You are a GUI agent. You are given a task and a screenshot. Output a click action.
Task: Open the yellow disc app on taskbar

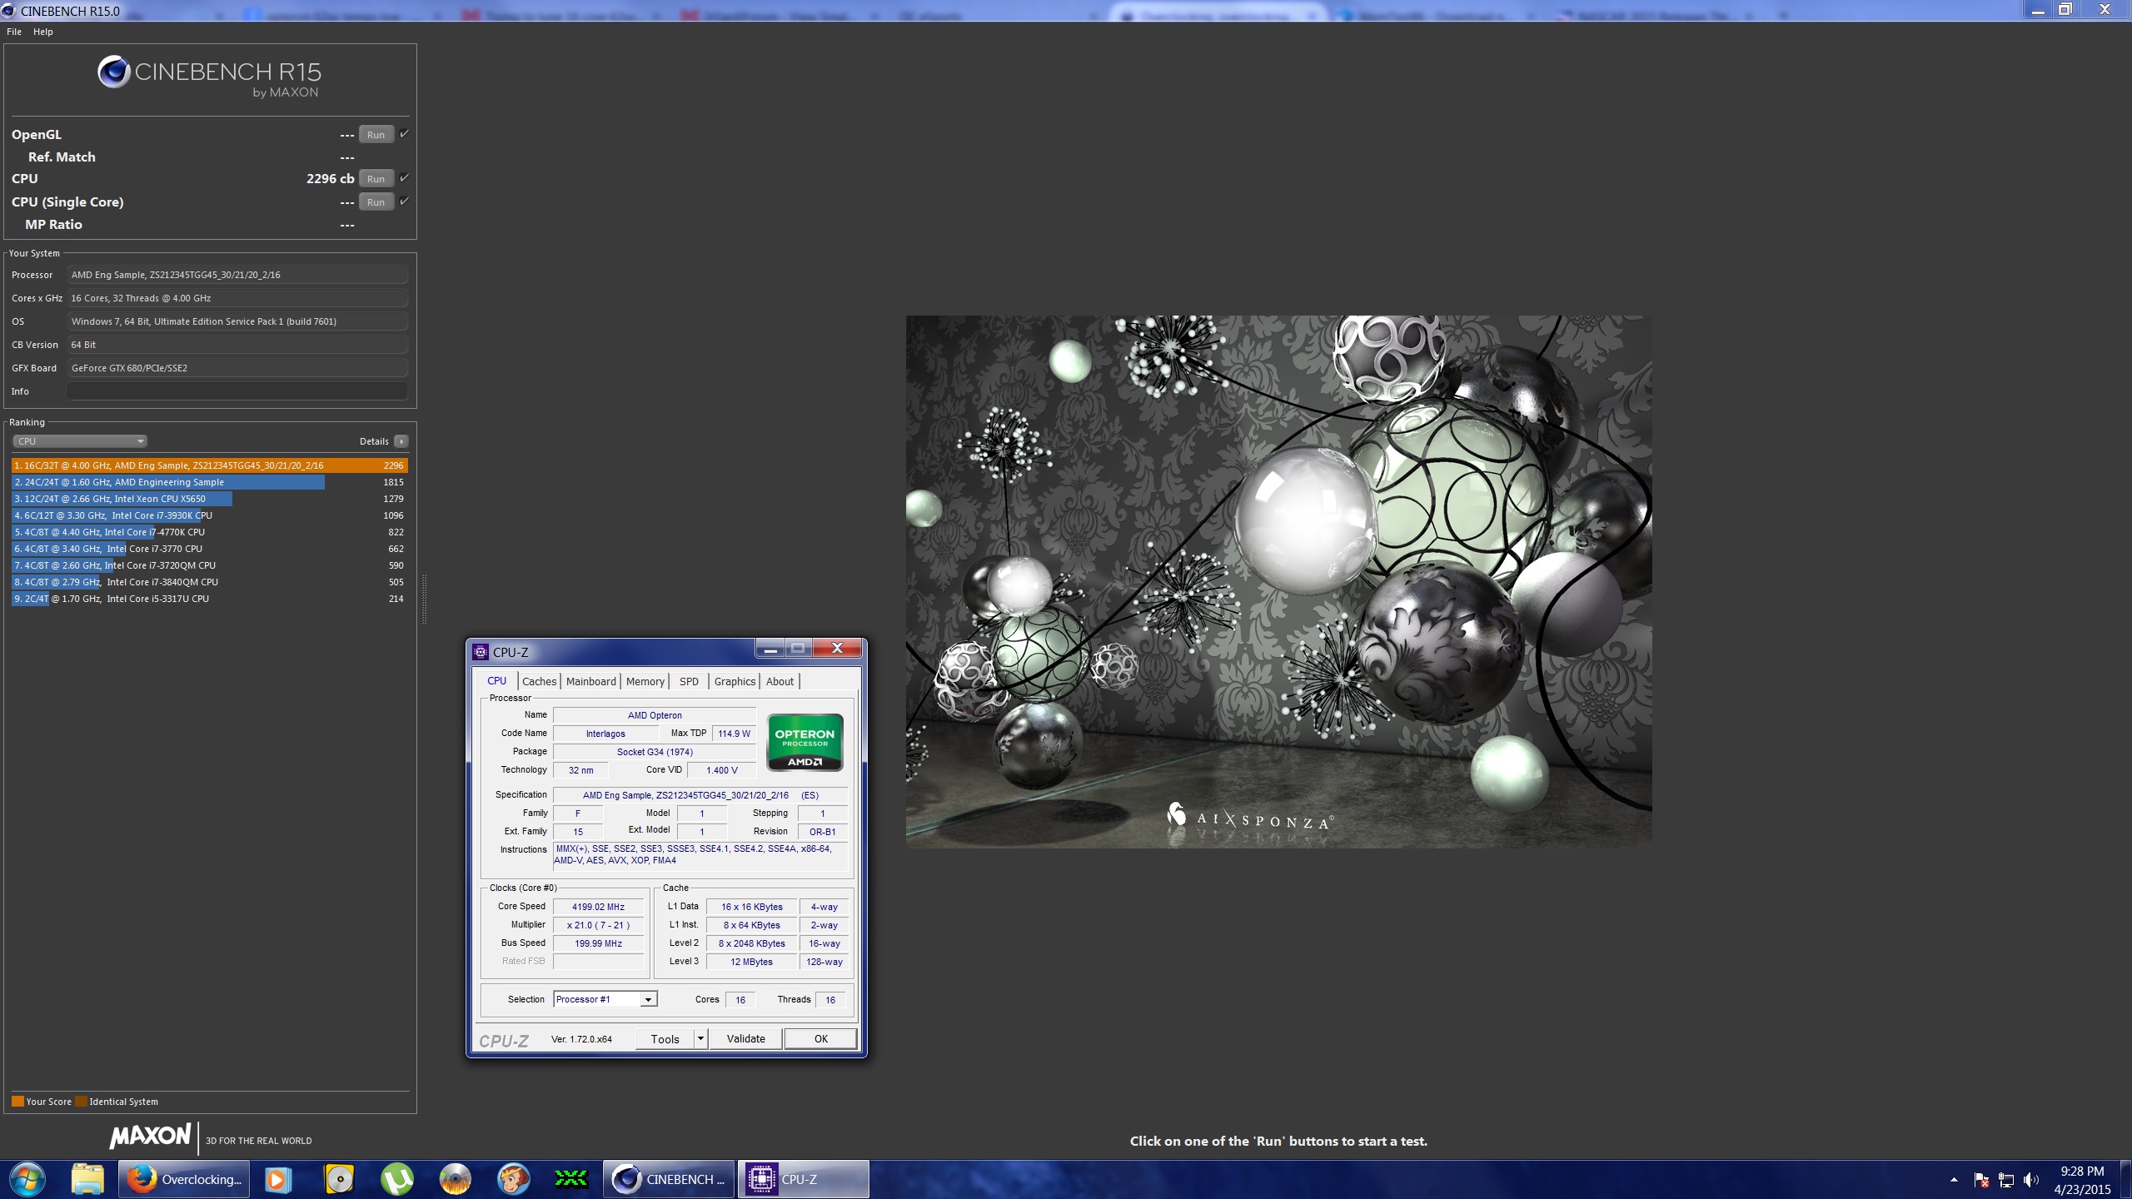[x=340, y=1179]
